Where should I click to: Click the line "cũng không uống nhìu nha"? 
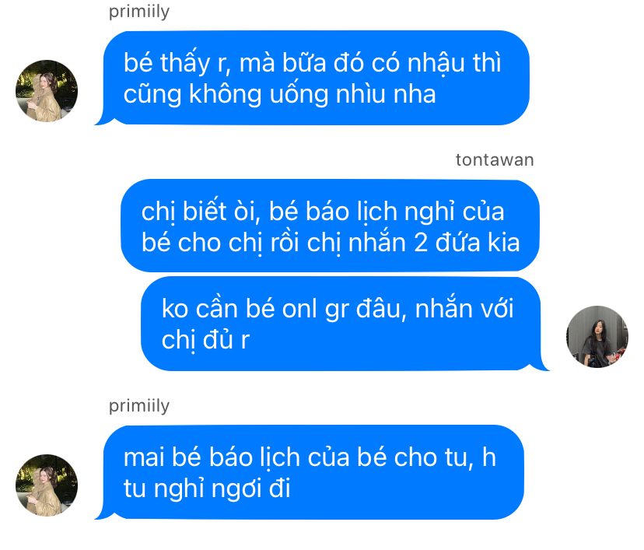point(279,94)
